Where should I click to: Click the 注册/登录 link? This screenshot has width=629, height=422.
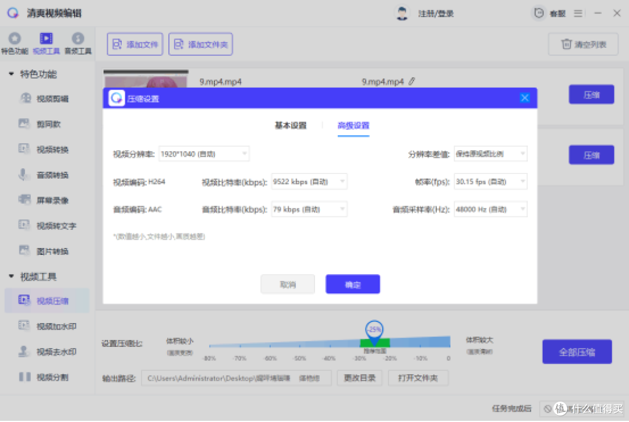(x=436, y=13)
